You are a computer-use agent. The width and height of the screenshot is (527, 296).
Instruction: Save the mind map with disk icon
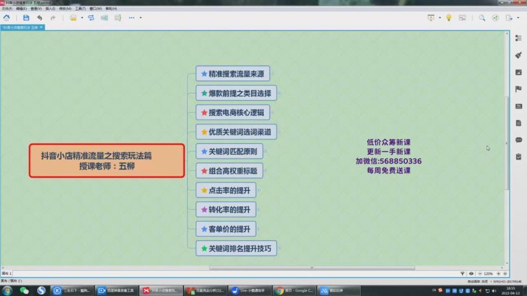(26, 18)
